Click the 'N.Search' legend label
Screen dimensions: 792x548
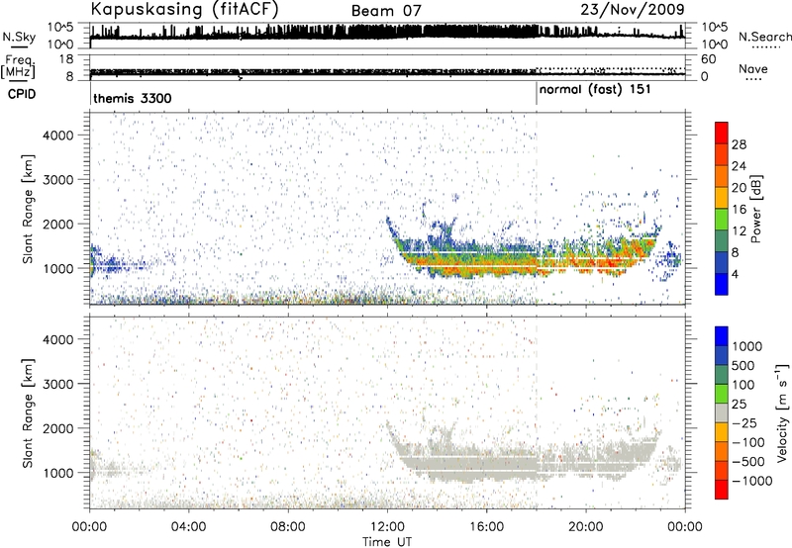tap(764, 37)
